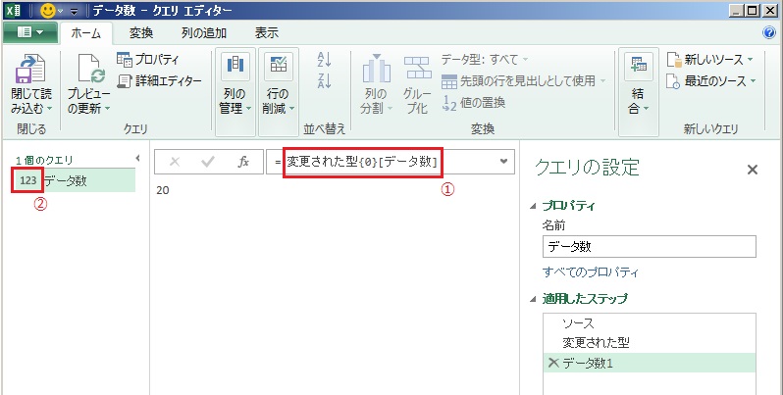
Task: Click the formula bar confirm checkmark icon
Action: pos(208,162)
